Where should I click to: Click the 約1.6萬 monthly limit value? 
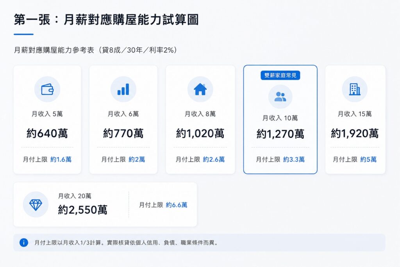pyautogui.click(x=61, y=159)
